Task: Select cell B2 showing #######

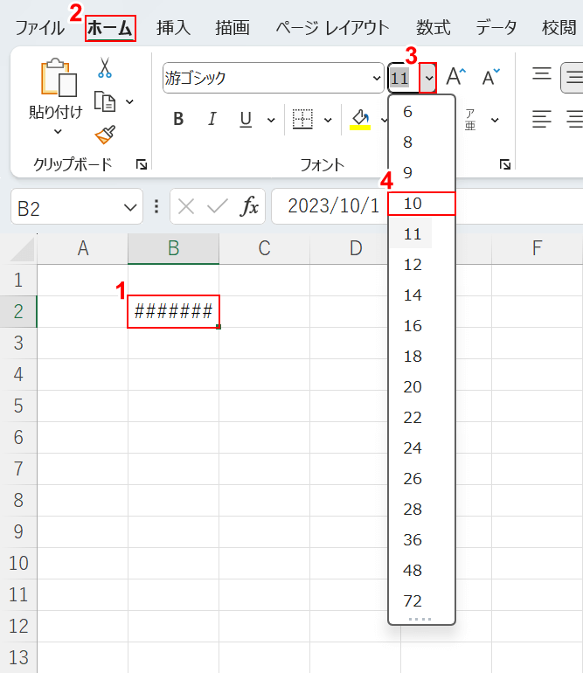Action: pos(173,312)
